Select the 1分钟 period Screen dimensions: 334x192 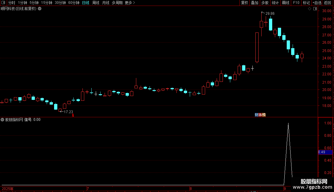pos(22,3)
